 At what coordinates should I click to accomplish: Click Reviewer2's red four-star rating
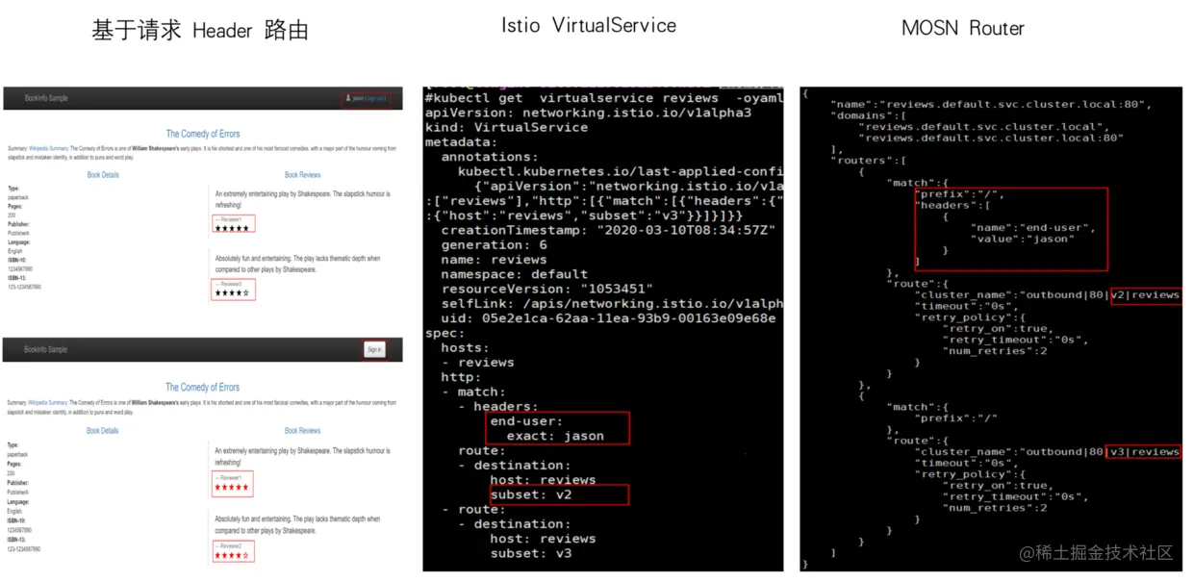pos(232,555)
